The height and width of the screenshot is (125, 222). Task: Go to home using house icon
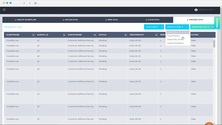coord(35,3)
